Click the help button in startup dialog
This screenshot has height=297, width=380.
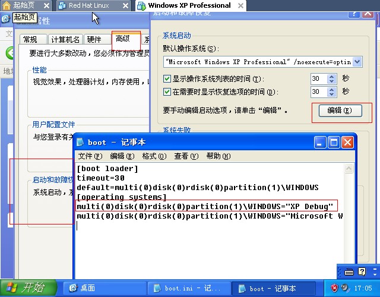coord(354,14)
